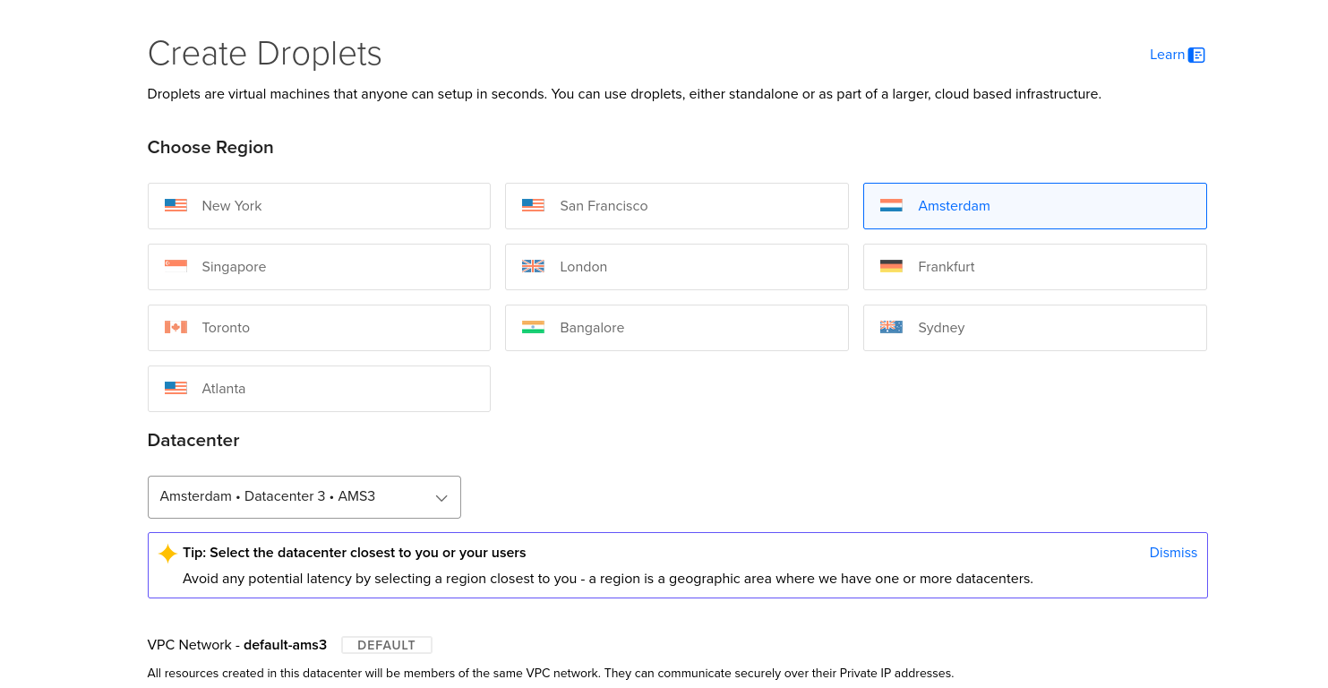Click the Indian flag icon beside Bangalore
The width and height of the screenshot is (1328, 688).
(533, 327)
